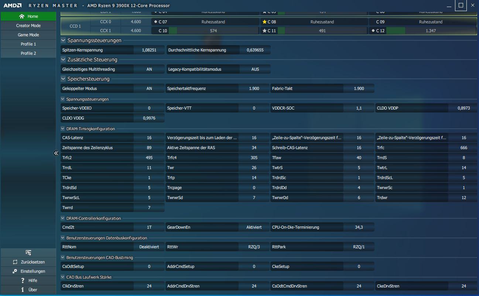This screenshot has height=296, width=479.
Task: Open the RttWr RZQ/3 selector
Action: point(254,247)
